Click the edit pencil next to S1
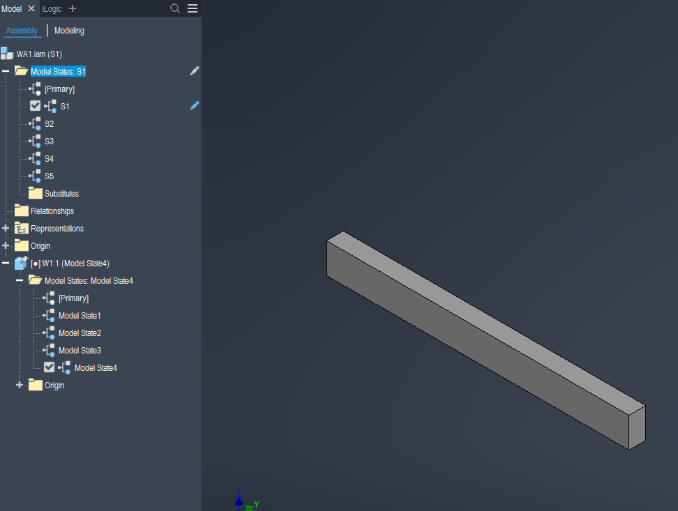 pyautogui.click(x=194, y=105)
